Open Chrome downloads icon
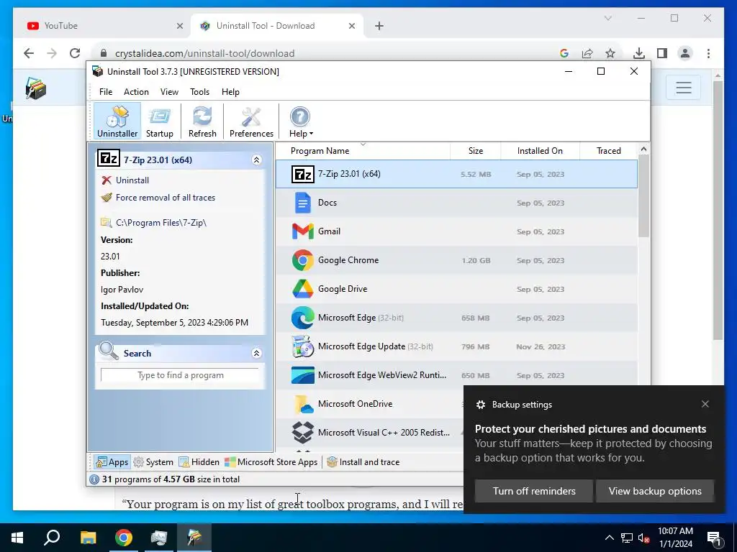This screenshot has width=737, height=552. pos(639,53)
